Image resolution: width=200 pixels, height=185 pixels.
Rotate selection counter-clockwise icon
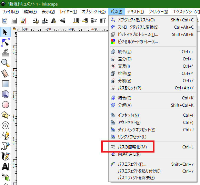[36, 21]
